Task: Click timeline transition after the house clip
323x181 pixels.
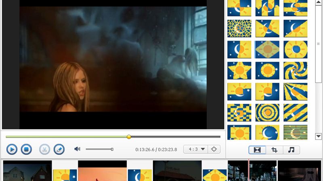Action: pos(65,175)
